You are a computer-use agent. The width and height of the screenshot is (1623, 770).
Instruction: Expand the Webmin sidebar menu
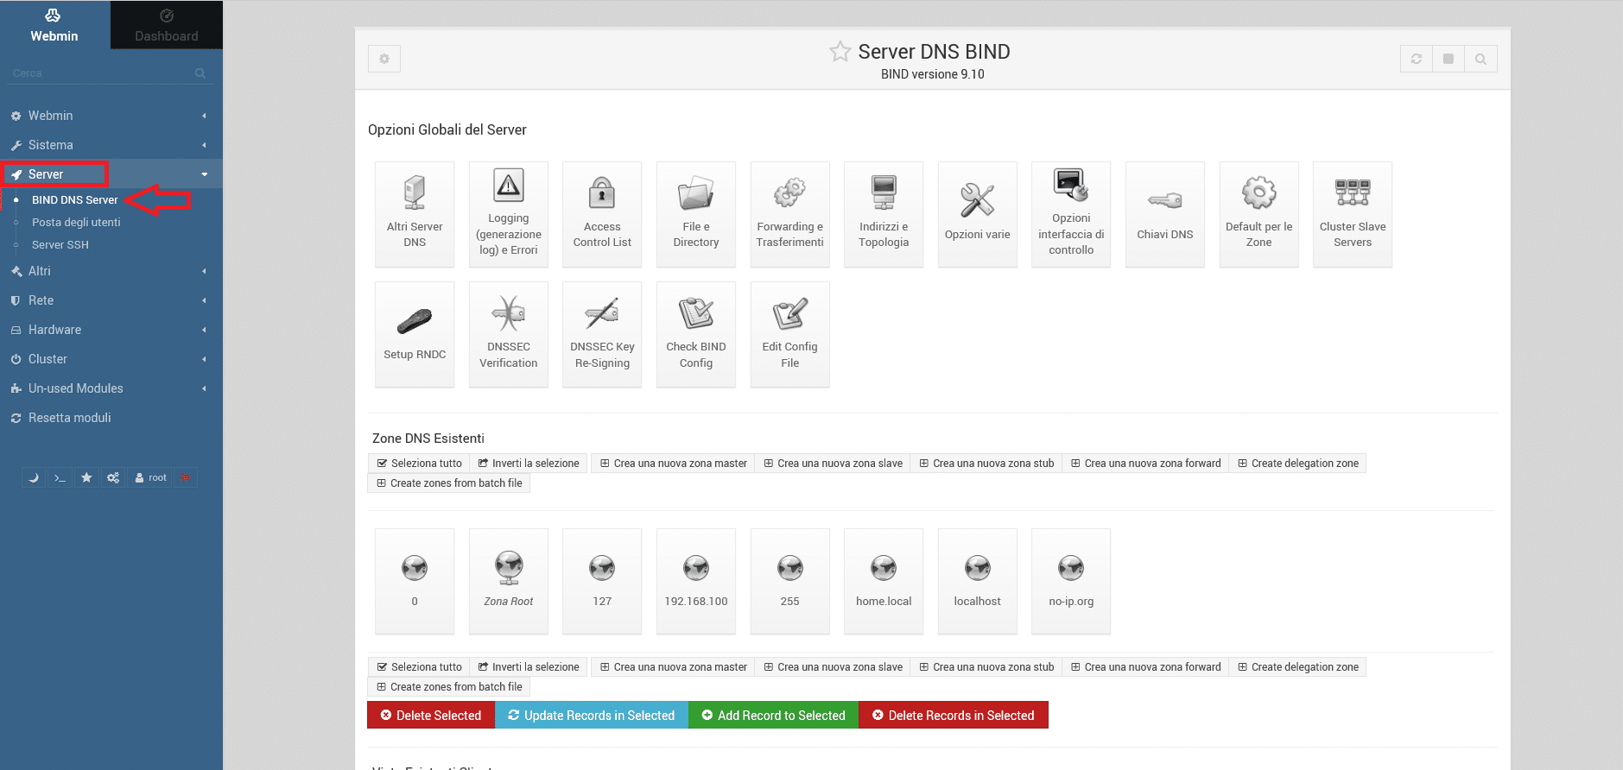[x=111, y=116]
